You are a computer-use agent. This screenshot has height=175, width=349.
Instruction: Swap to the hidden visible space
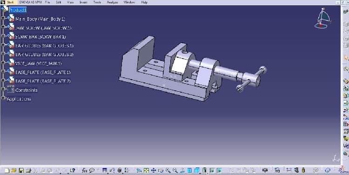pos(219,170)
